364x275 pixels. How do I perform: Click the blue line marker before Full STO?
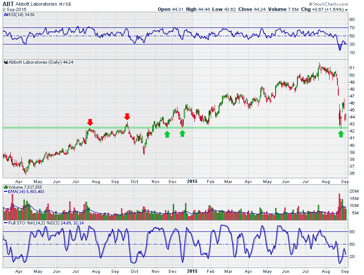click(x=6, y=223)
